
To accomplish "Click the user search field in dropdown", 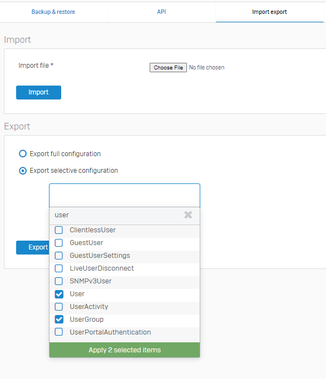I will click(116, 215).
